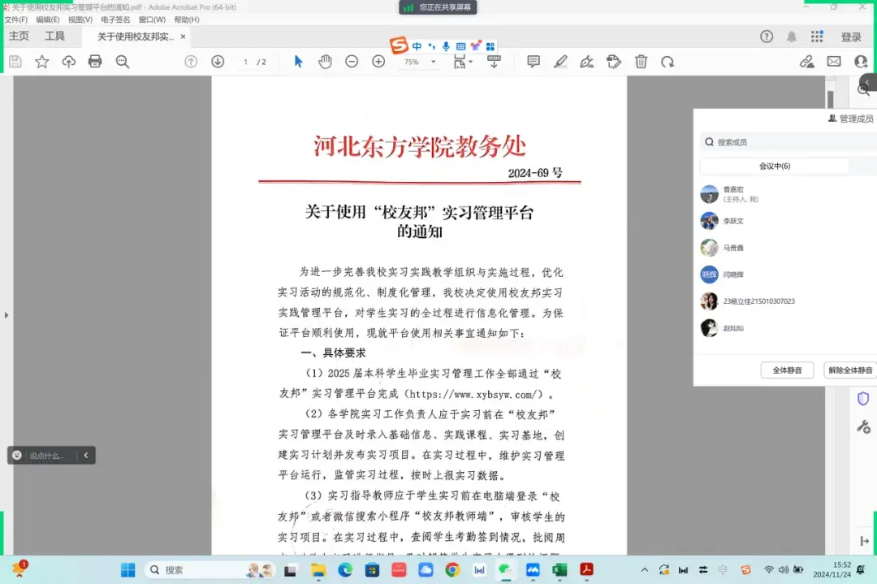877x584 pixels.
Task: Open the help question mark
Action: (x=767, y=37)
